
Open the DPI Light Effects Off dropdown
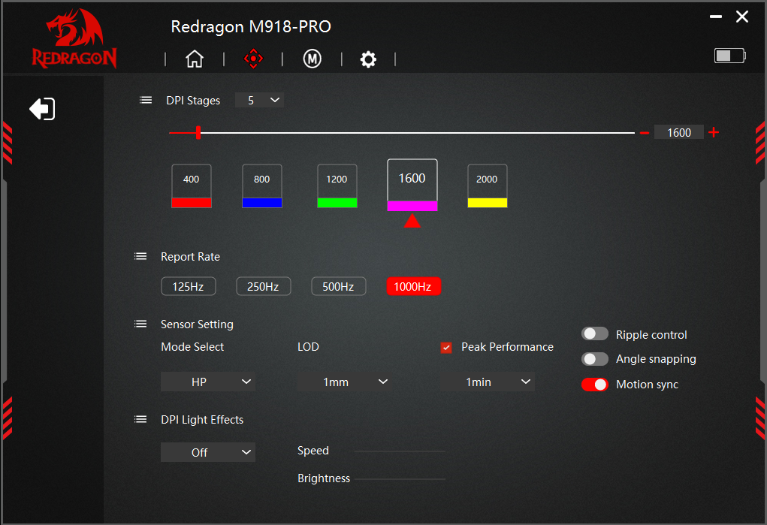pyautogui.click(x=208, y=453)
